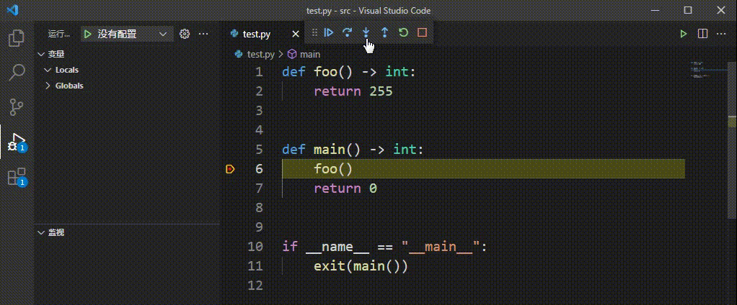Click 'def foo() -> int:' on line 1
The height and width of the screenshot is (305, 737).
(x=349, y=72)
